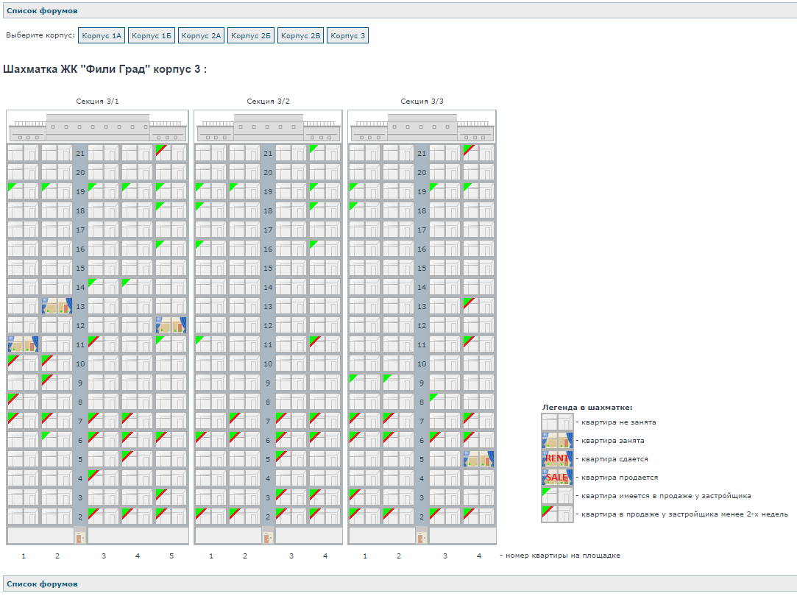
Task: Click the SALE apartment icon in legend
Action: (557, 477)
